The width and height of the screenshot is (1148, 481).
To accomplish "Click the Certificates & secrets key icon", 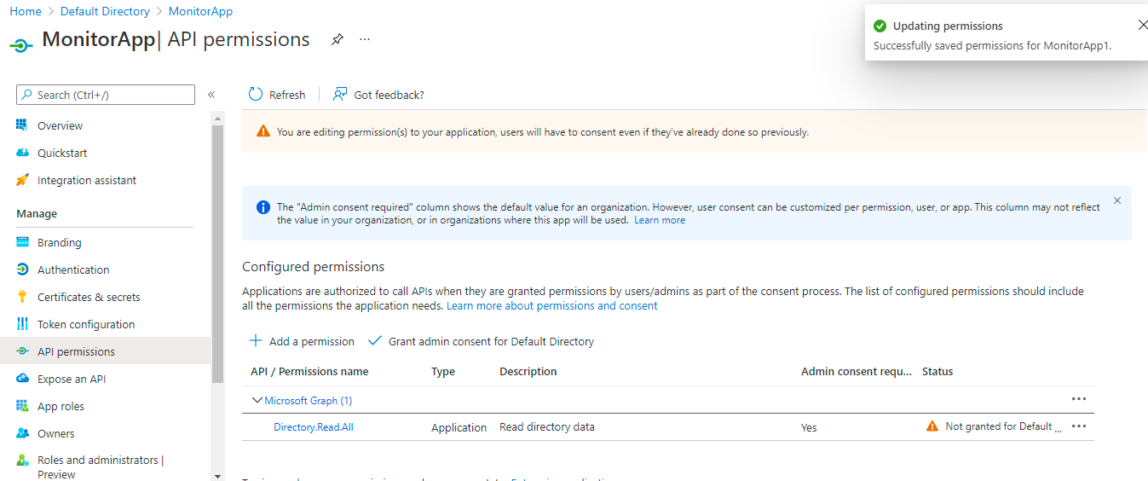I will click(x=22, y=297).
